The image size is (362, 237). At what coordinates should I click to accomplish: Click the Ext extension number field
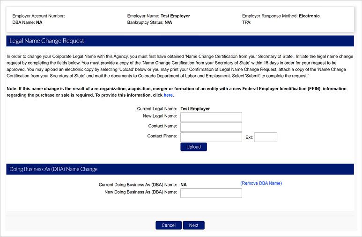pos(266,137)
